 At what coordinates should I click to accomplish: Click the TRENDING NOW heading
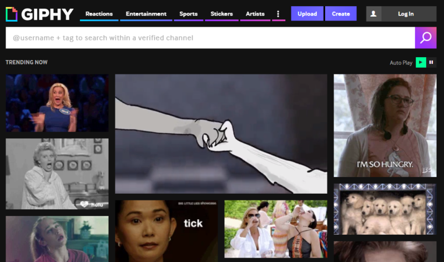click(27, 62)
